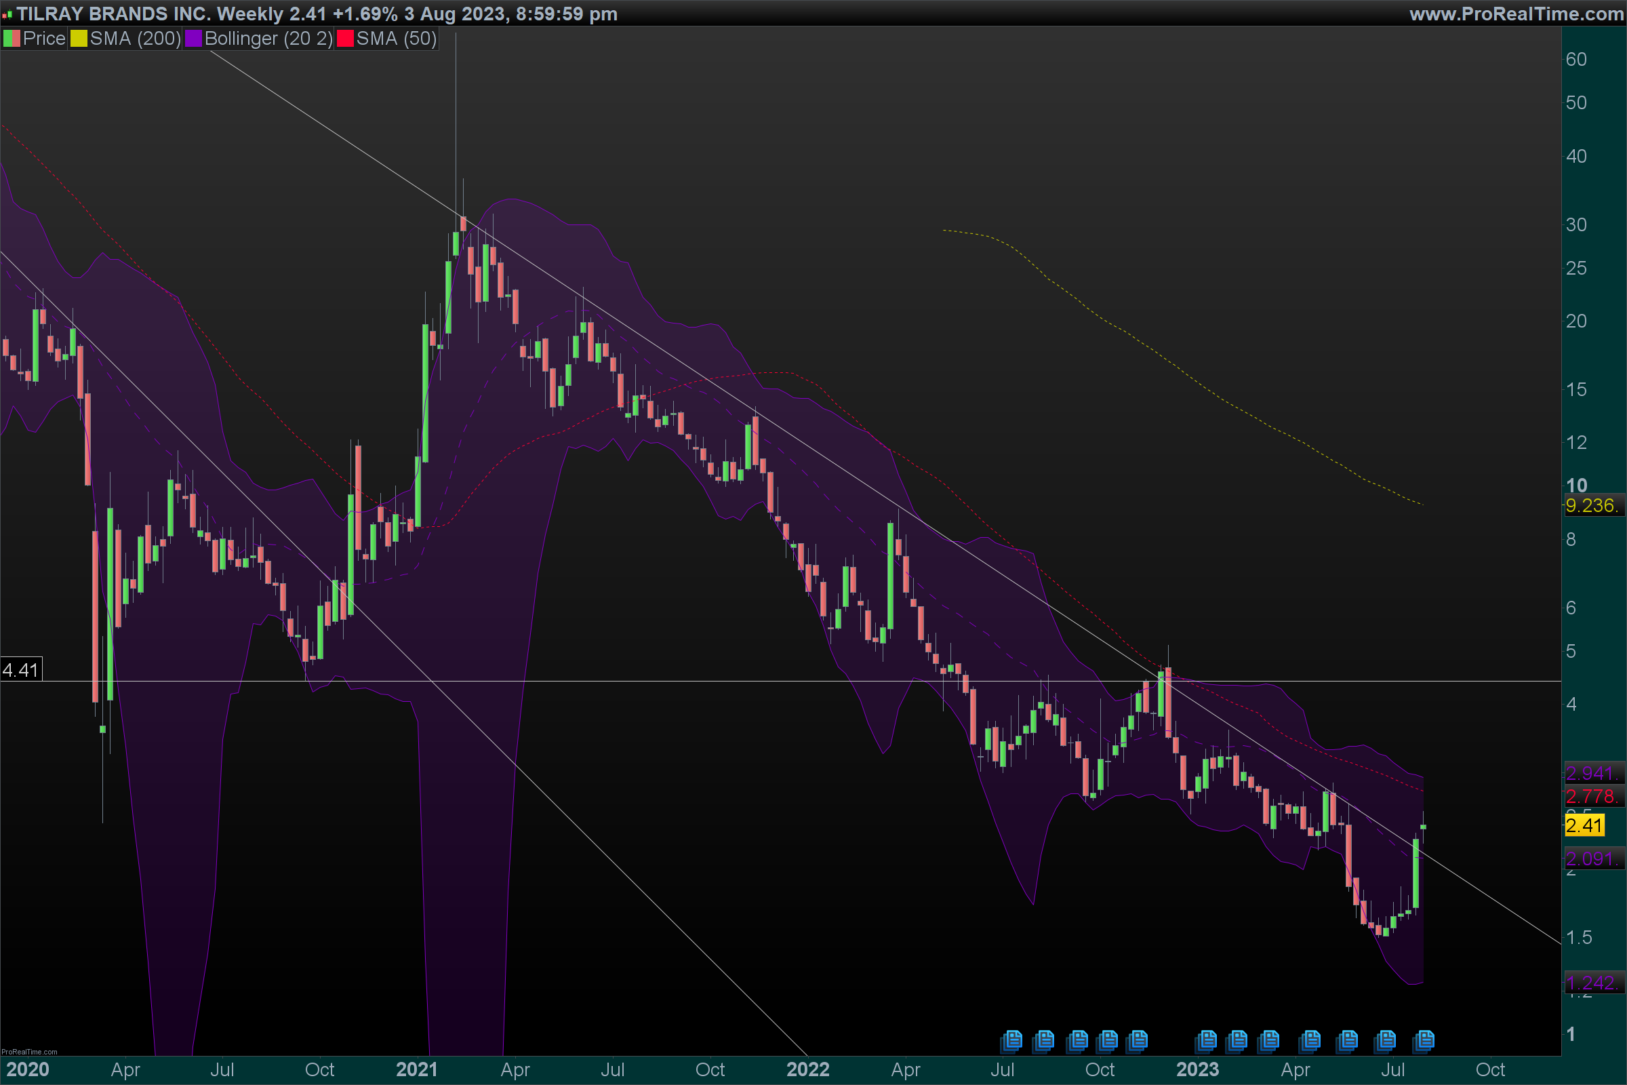This screenshot has width=1627, height=1085.
Task: Click the yellow 2.41 current price tag
Action: [1584, 825]
